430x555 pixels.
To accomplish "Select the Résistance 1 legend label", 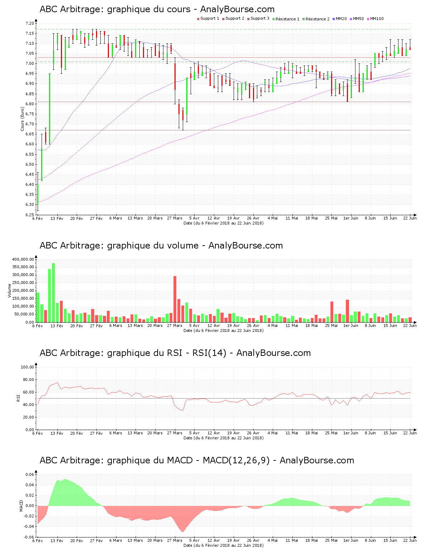I will pos(287,19).
